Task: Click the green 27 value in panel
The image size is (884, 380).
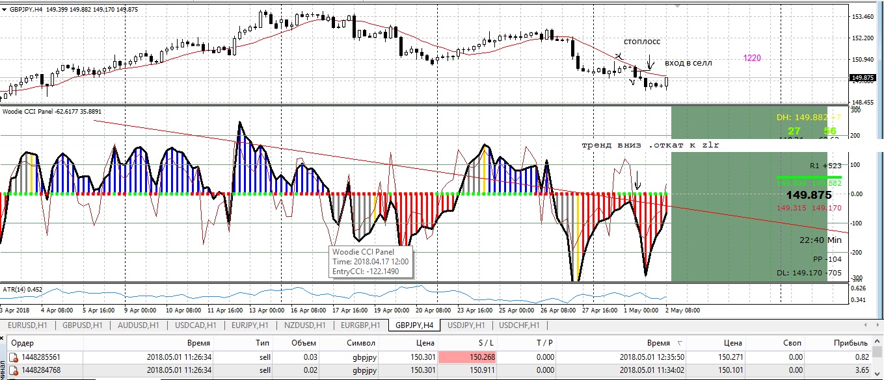Action: point(794,131)
